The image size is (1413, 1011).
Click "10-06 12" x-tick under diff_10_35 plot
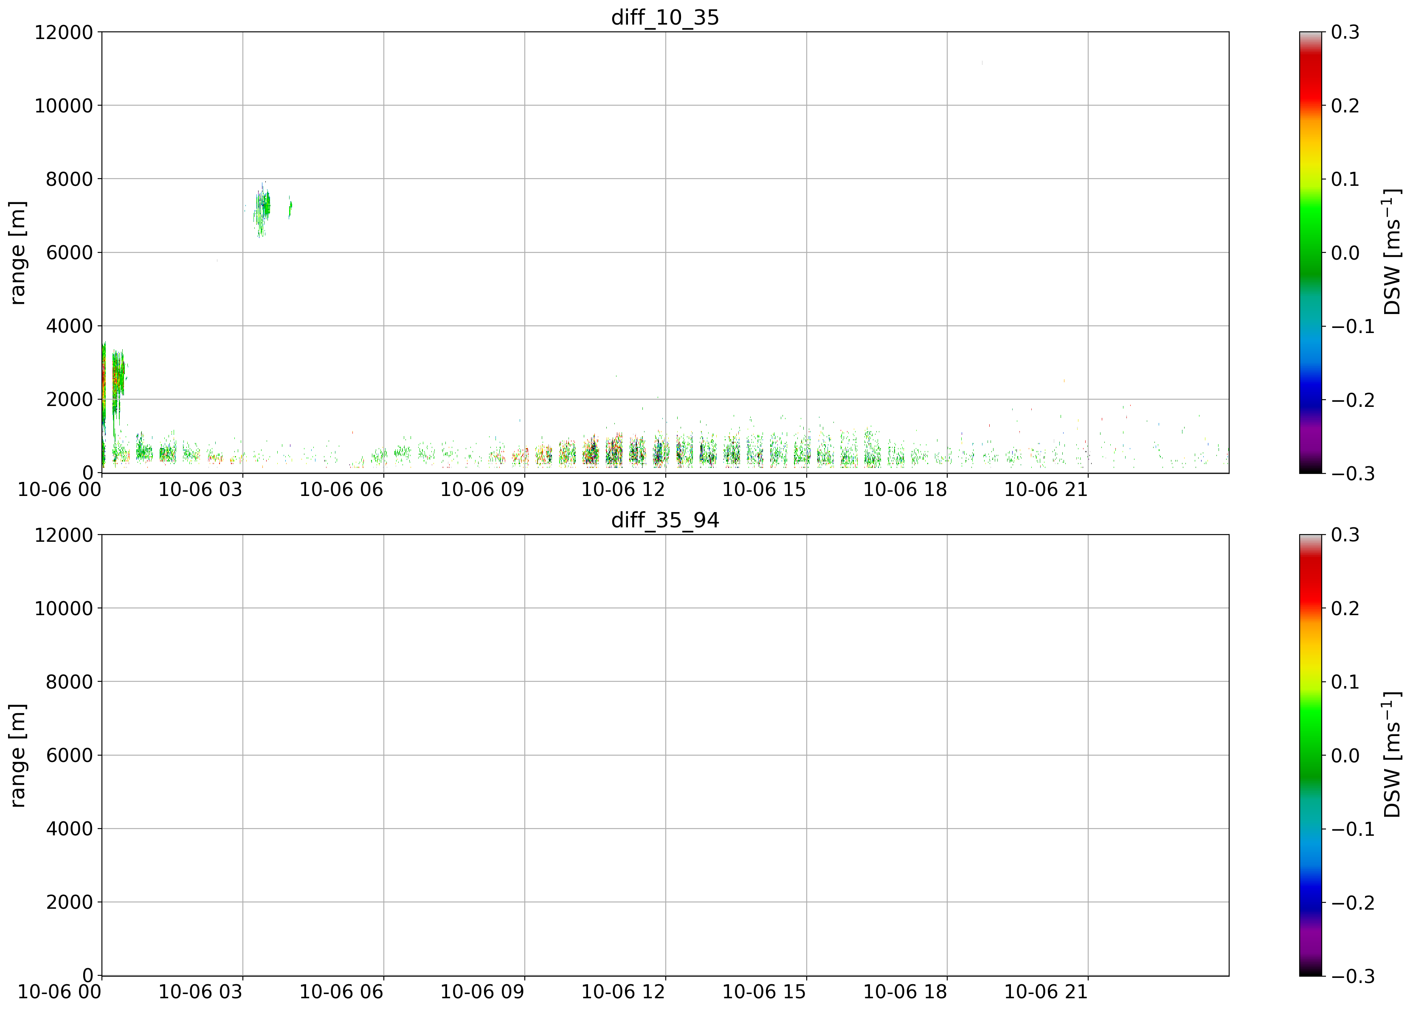623,489
